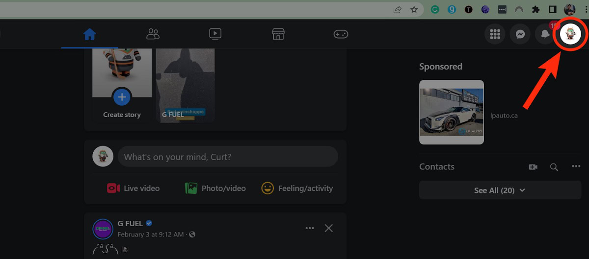Open the Watch video tab

(215, 34)
